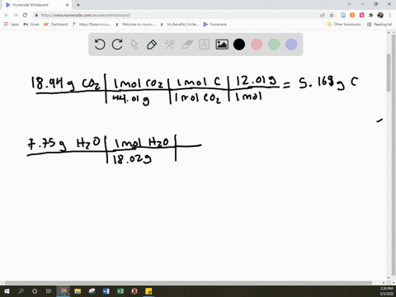Redo the last undone stroke

(x=117, y=45)
